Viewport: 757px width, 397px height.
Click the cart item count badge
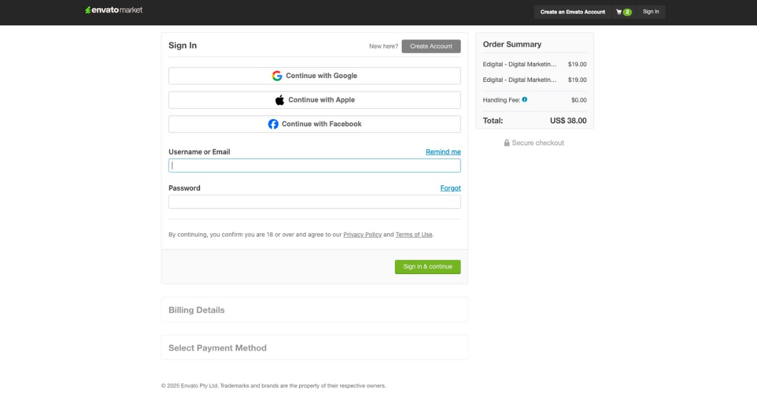click(628, 12)
